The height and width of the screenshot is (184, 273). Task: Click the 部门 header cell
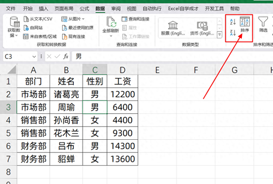tap(33, 81)
